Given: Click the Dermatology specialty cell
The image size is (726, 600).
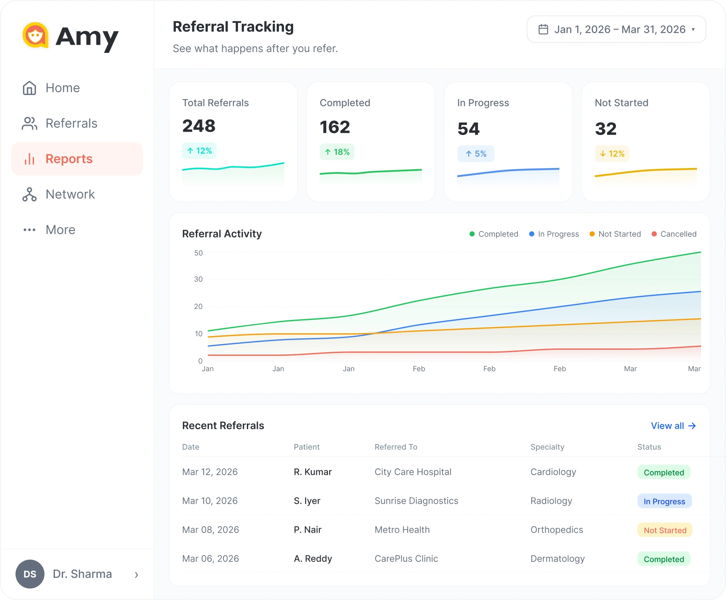Looking at the screenshot, I should click(x=557, y=559).
